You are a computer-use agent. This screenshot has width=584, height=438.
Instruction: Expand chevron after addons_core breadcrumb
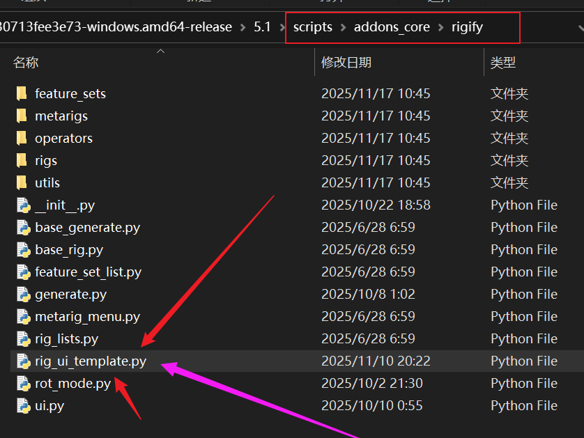(441, 27)
